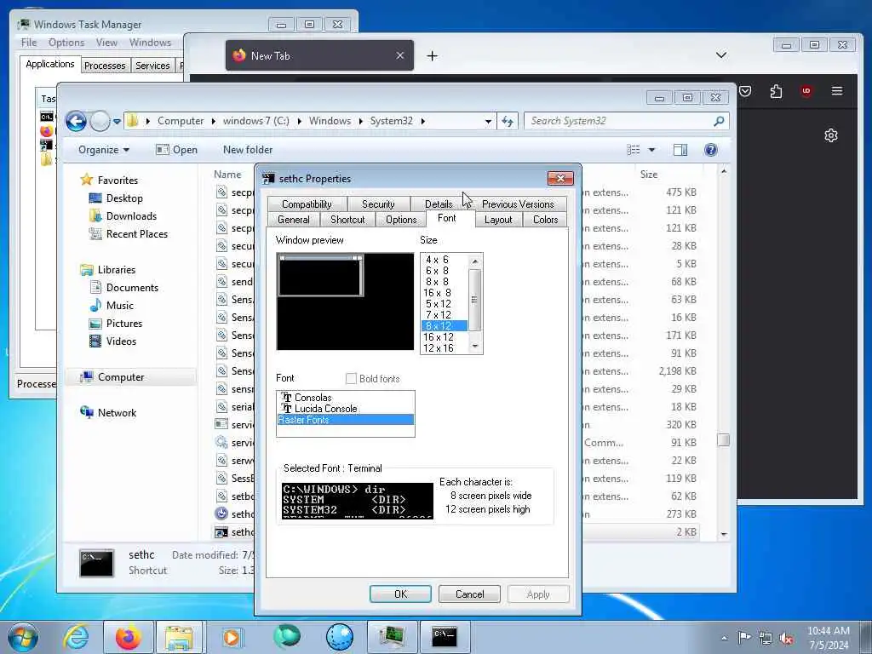The image size is (872, 654).
Task: Open Firefox list all tabs chevron
Action: click(x=721, y=55)
